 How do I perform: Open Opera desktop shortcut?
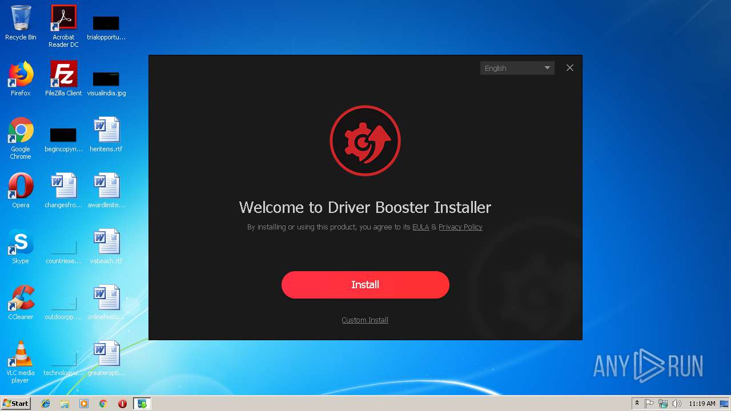click(x=21, y=191)
